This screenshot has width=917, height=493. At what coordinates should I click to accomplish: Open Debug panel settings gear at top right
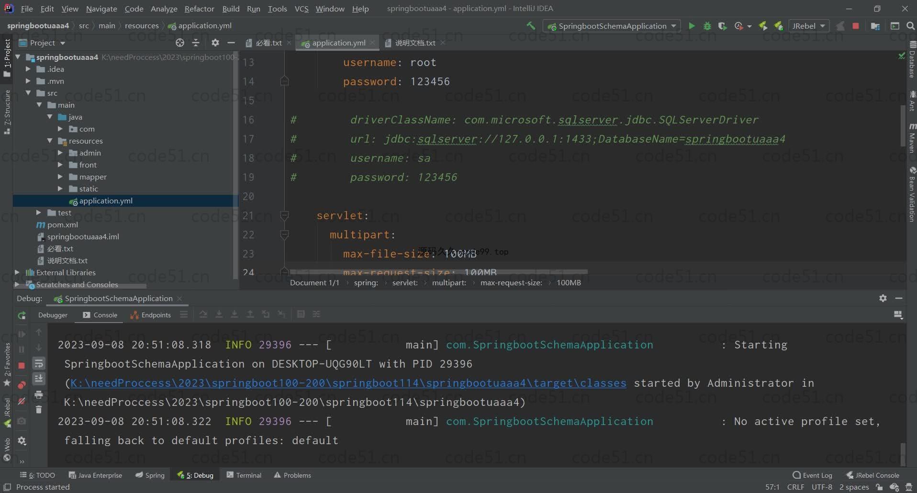pyautogui.click(x=883, y=298)
